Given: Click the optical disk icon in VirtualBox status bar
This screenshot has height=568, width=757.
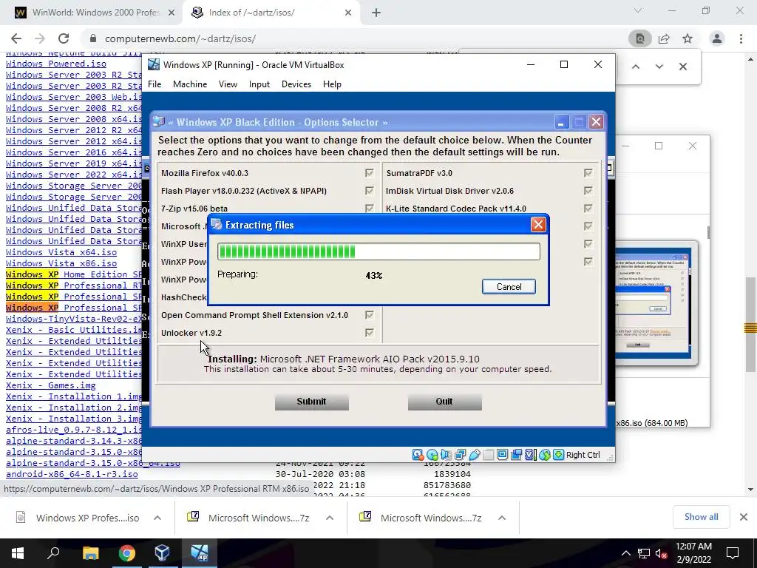Looking at the screenshot, I should click(x=432, y=455).
